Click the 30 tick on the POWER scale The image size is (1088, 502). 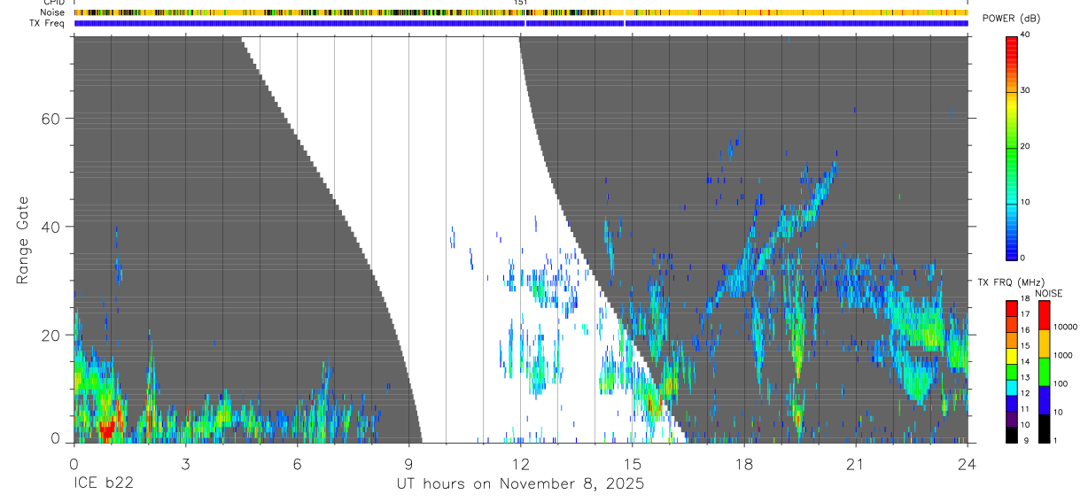coord(1026,90)
